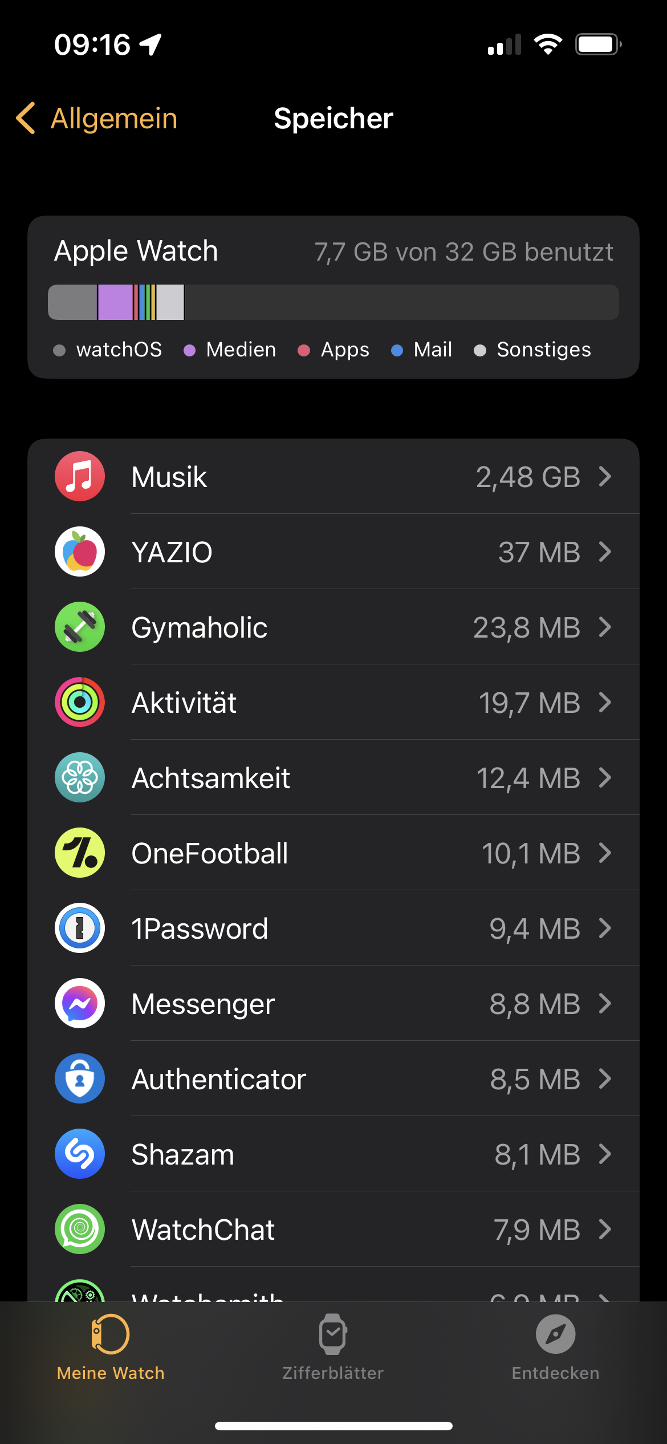Tap the OneFootball app icon
This screenshot has height=1444, width=667.
(80, 853)
